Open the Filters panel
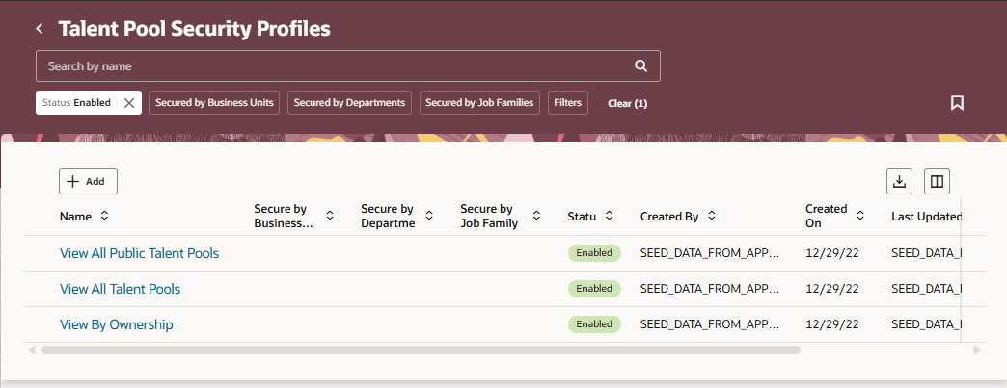Screen dimensions: 1007x388 click(x=568, y=103)
